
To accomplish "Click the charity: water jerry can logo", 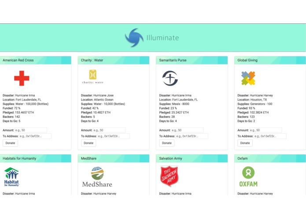I will (x=93, y=77).
